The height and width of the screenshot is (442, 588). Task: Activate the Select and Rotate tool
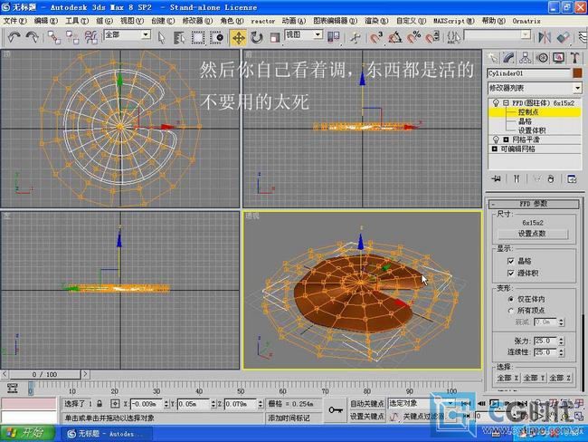pos(257,37)
